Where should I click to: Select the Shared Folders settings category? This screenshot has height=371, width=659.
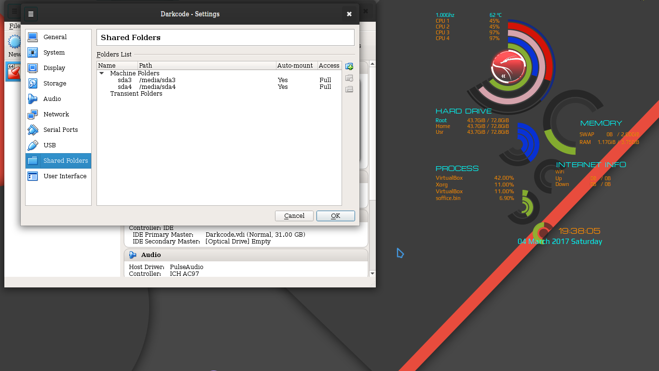tap(58, 161)
